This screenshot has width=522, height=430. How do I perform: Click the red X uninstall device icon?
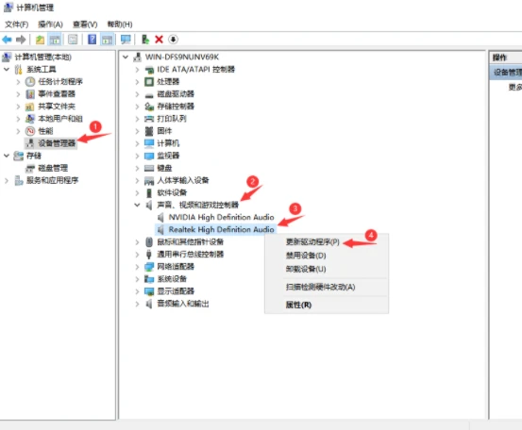[160, 40]
